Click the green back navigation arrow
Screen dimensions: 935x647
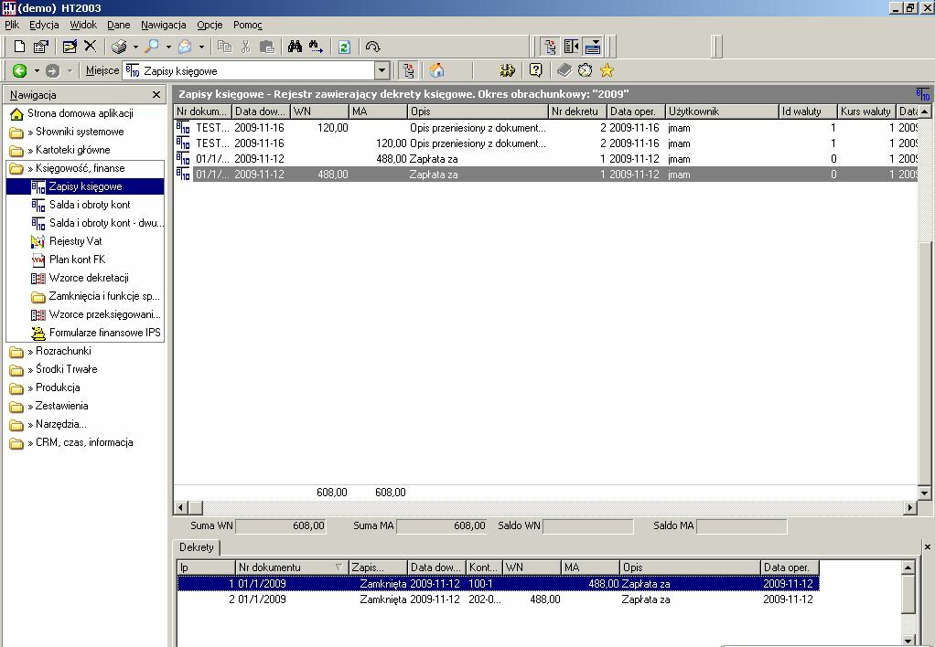click(20, 71)
